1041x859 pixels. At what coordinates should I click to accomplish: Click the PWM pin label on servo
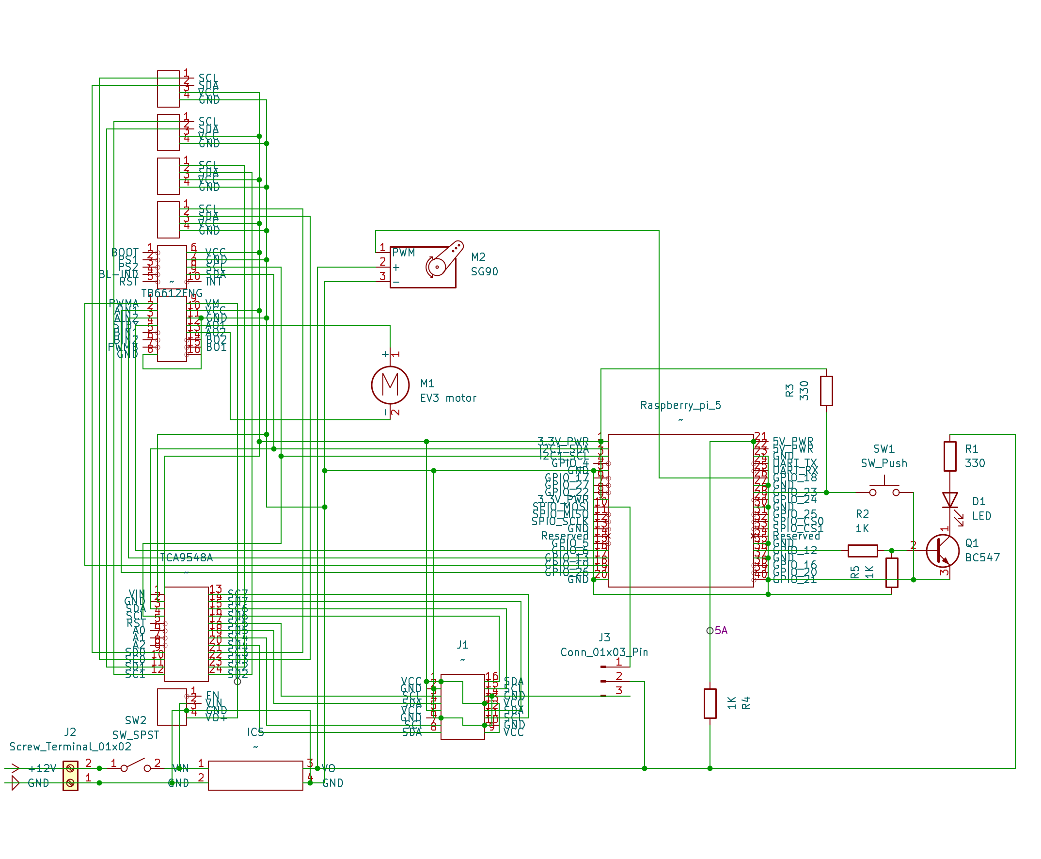(403, 253)
